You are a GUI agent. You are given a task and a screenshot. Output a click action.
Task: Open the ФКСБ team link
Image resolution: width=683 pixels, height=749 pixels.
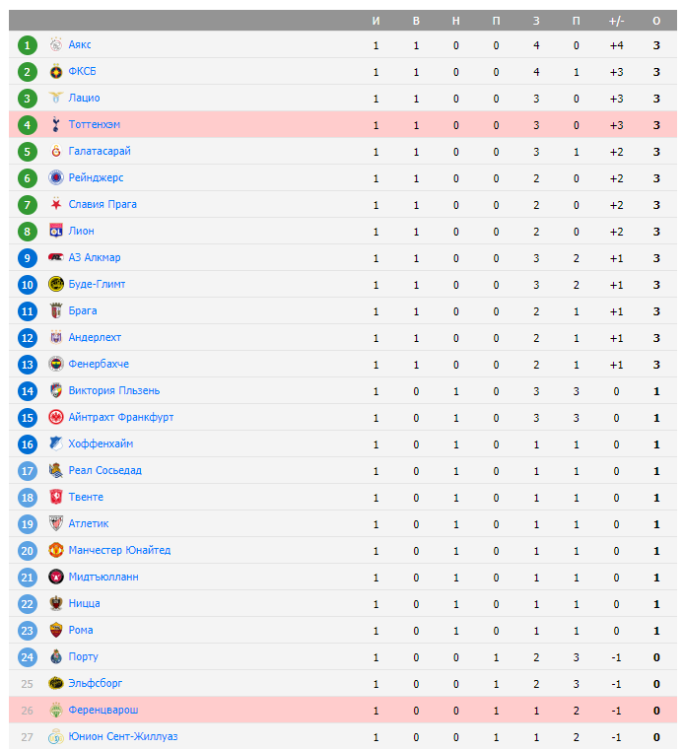point(82,71)
